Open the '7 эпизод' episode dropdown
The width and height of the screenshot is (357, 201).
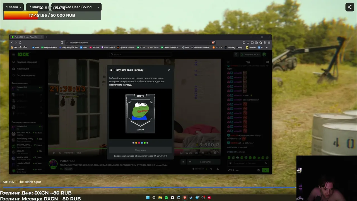click(37, 7)
